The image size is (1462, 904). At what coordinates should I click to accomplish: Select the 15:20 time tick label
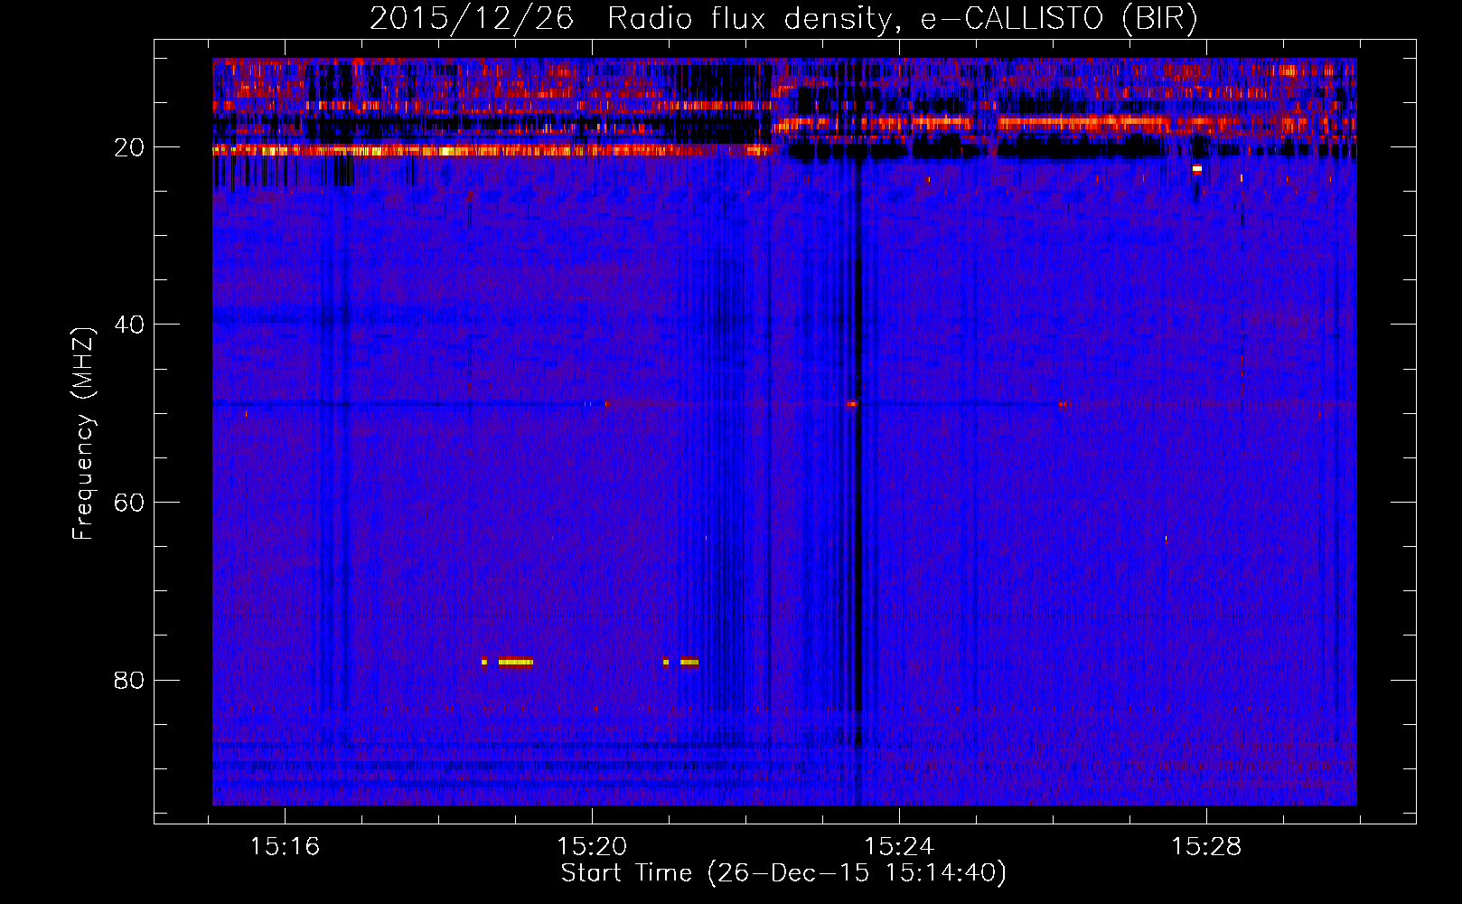pos(592,847)
